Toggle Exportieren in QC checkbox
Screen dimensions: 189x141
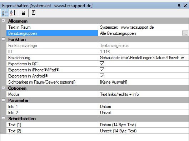[102, 64]
